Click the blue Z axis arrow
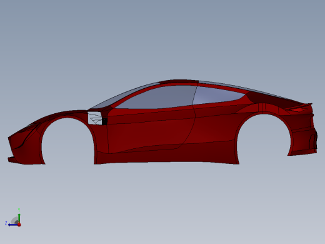Image resolution: width=325 pixels, height=244 pixels. point(13,225)
